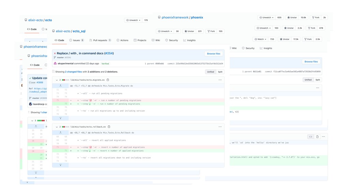Collapse file diff in left phoenix window

tap(32, 121)
